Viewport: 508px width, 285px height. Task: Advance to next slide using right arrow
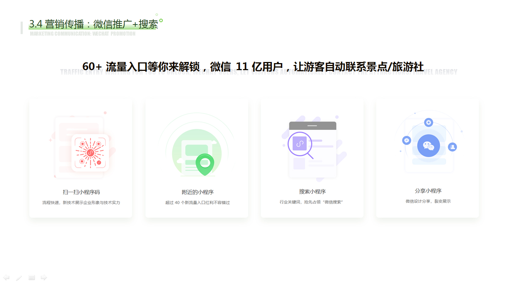point(44,278)
